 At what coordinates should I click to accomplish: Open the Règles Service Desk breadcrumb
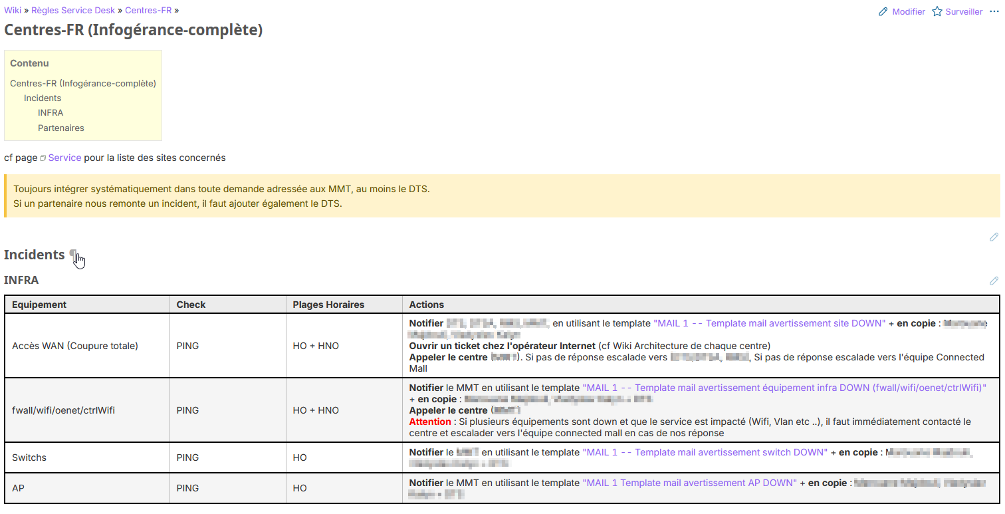click(x=74, y=10)
